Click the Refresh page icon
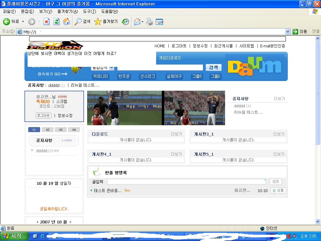321x241 pixels. point(56,22)
